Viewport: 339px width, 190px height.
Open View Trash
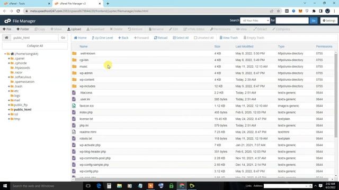(x=229, y=37)
